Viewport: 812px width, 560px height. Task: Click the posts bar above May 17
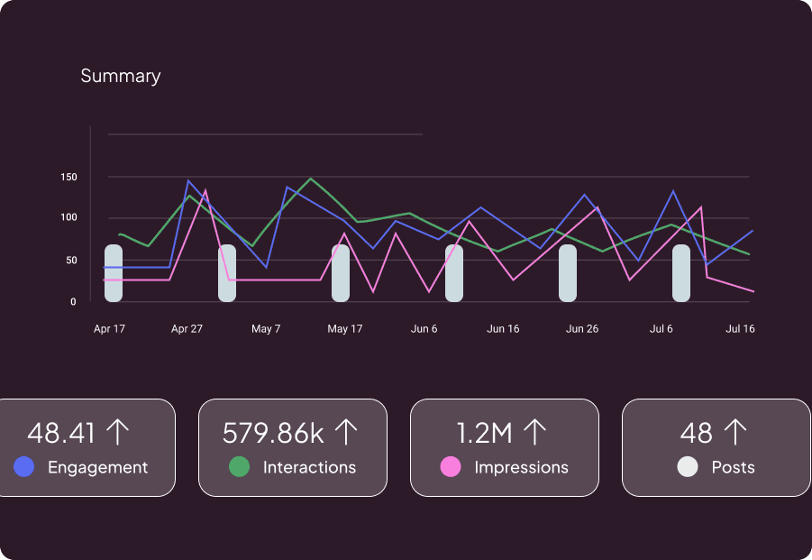point(341,272)
